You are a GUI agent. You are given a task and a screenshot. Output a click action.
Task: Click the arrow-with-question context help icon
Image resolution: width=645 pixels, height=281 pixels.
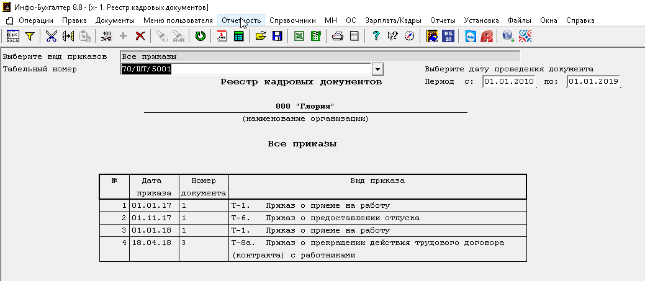(392, 36)
